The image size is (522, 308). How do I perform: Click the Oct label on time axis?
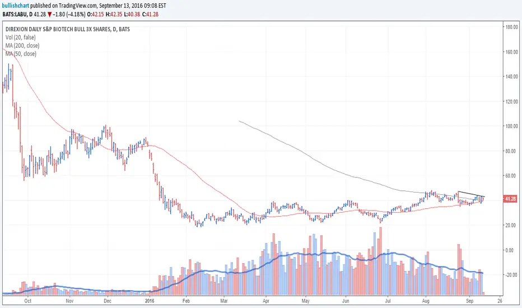pyautogui.click(x=27, y=301)
